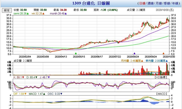
Task: Click the 2020/06/17 date axis label
Action: click(97, 57)
